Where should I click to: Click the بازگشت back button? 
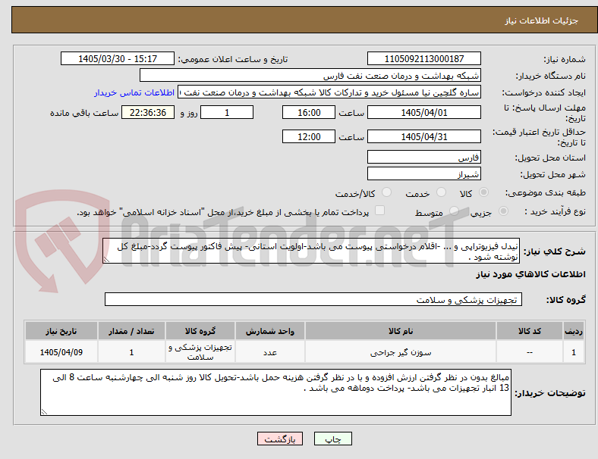point(280,439)
